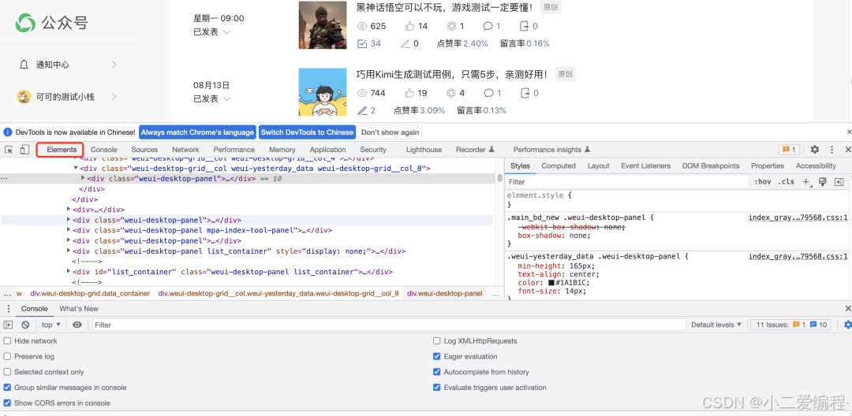The image size is (852, 416).
Task: Disable Autocomplete from history checkbox
Action: click(437, 372)
